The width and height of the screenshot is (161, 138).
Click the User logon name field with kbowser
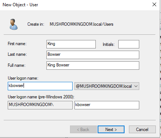[x=40, y=86]
